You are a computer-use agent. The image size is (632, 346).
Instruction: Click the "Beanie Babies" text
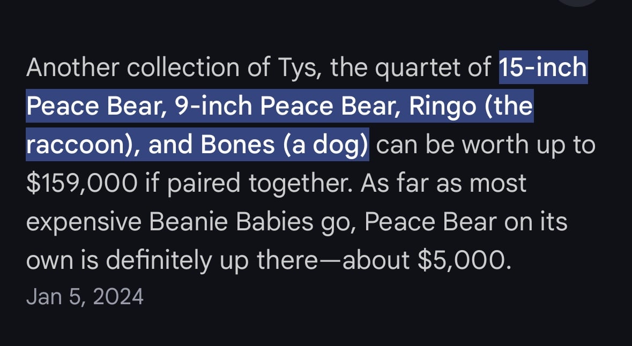coord(232,222)
